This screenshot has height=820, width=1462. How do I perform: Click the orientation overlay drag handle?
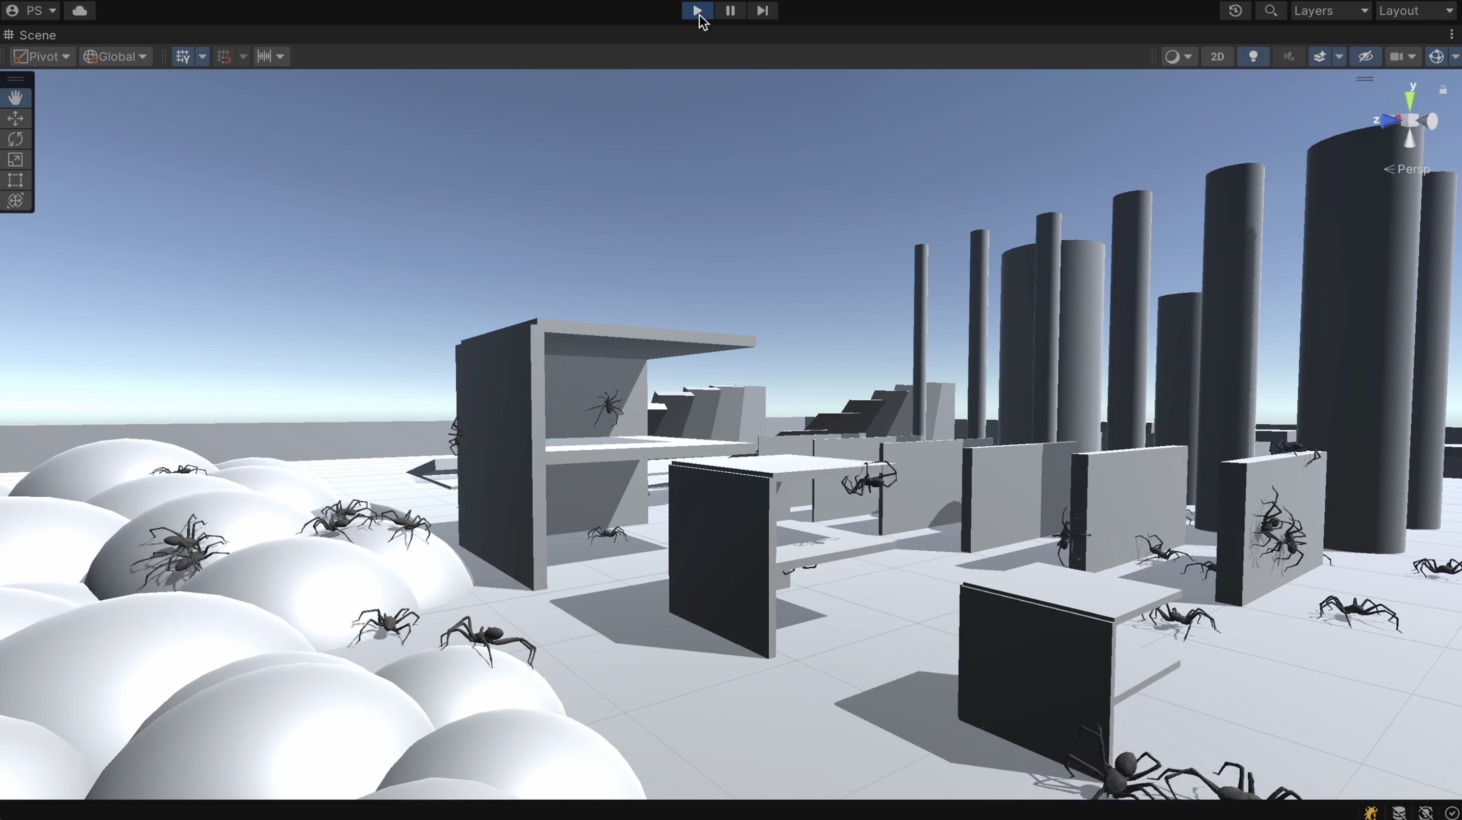(x=1365, y=79)
